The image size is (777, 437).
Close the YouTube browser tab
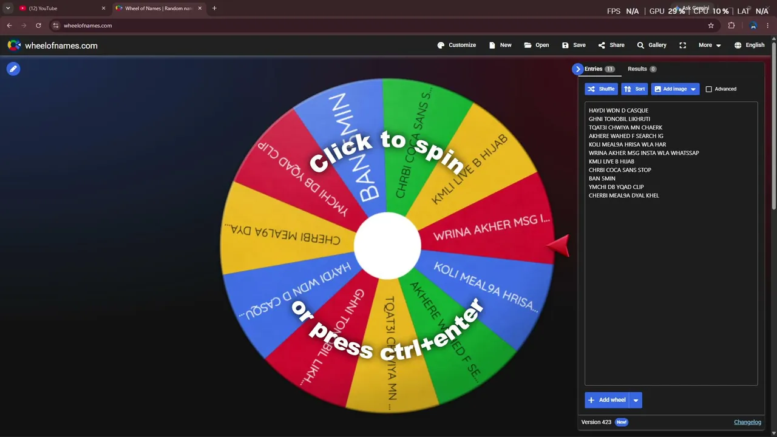(103, 8)
